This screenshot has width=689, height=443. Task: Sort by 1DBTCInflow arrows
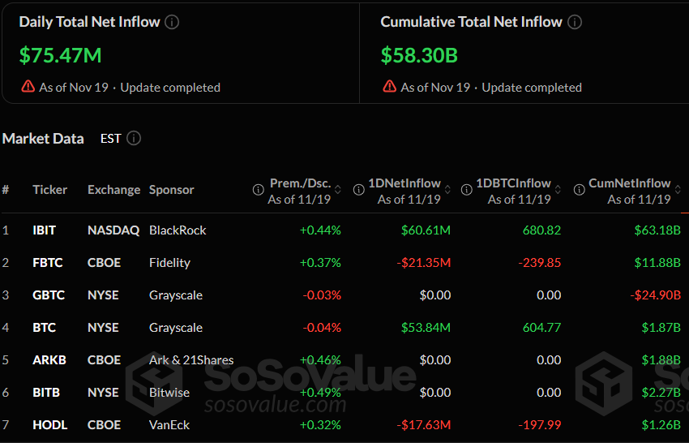pos(558,190)
